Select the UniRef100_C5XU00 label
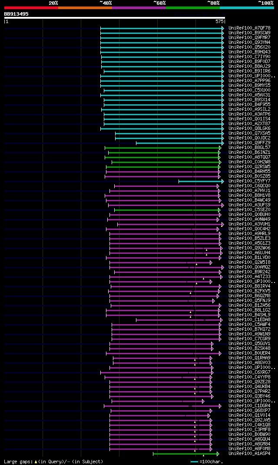The image size is (278, 465). point(249,90)
